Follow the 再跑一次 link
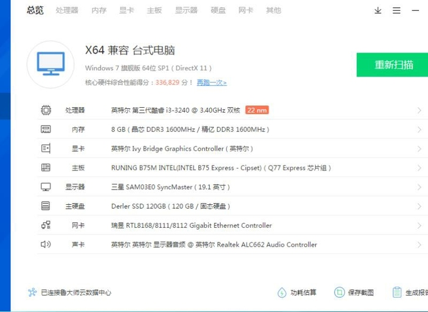Screen dimensions: 428x312 pos(212,82)
